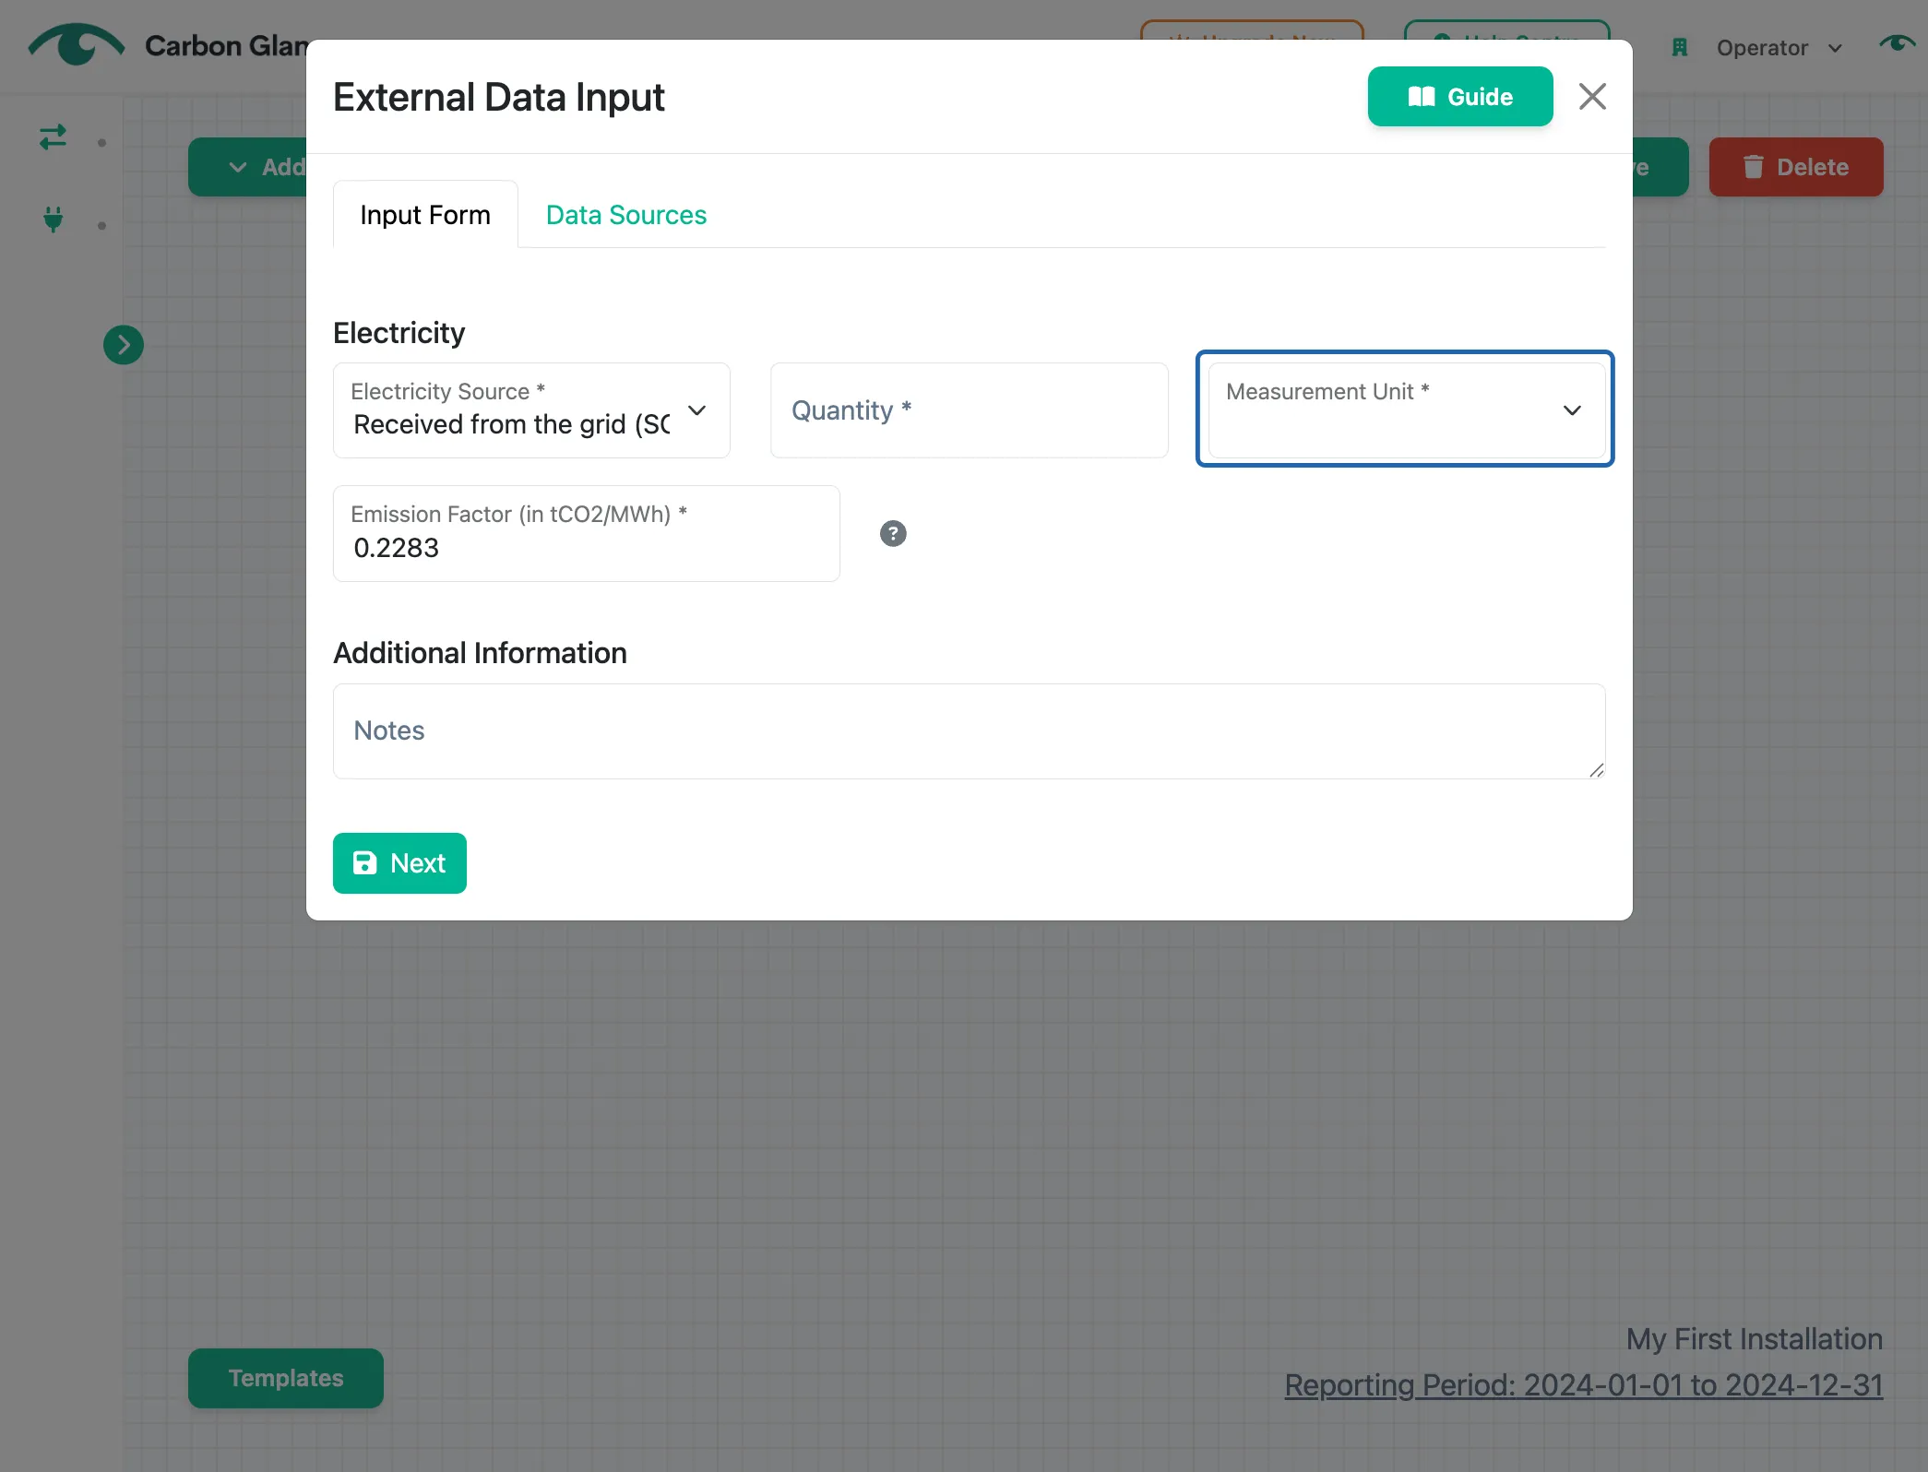Viewport: 1928px width, 1472px height.
Task: Click the Notes resize handle corner
Action: (x=1596, y=770)
